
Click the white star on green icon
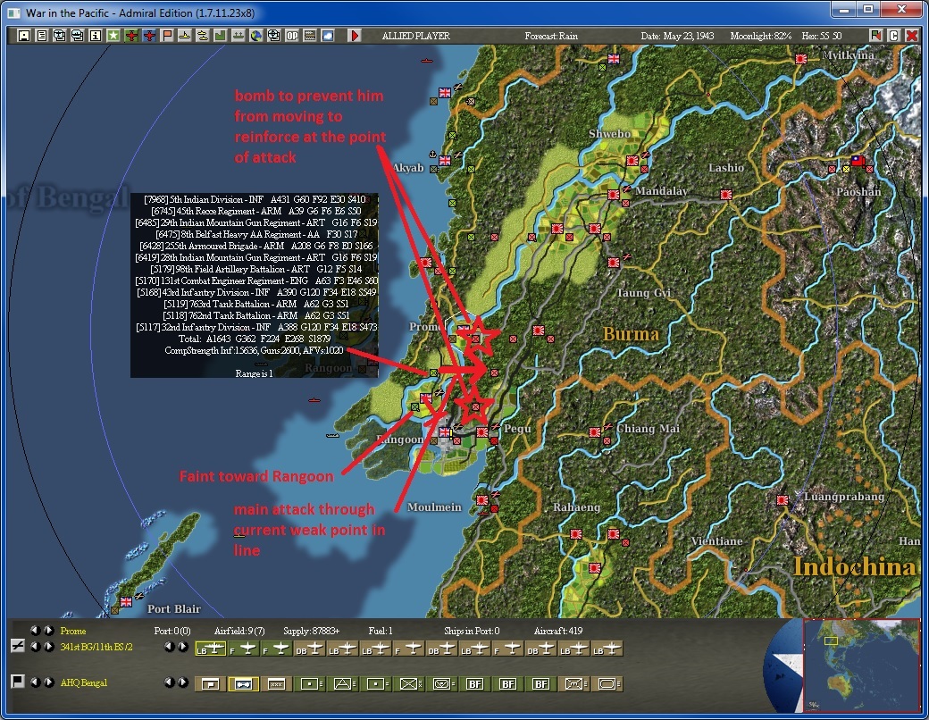click(x=113, y=36)
